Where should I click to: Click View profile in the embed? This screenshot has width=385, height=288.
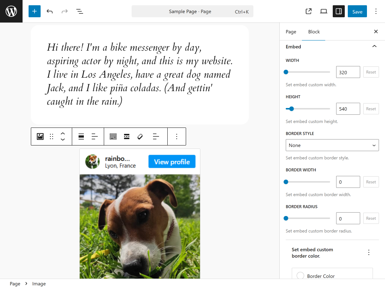pyautogui.click(x=172, y=162)
